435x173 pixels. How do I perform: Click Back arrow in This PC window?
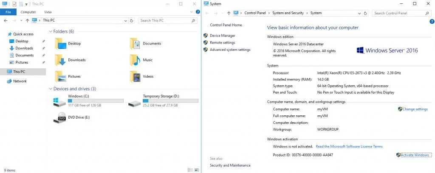6,20
